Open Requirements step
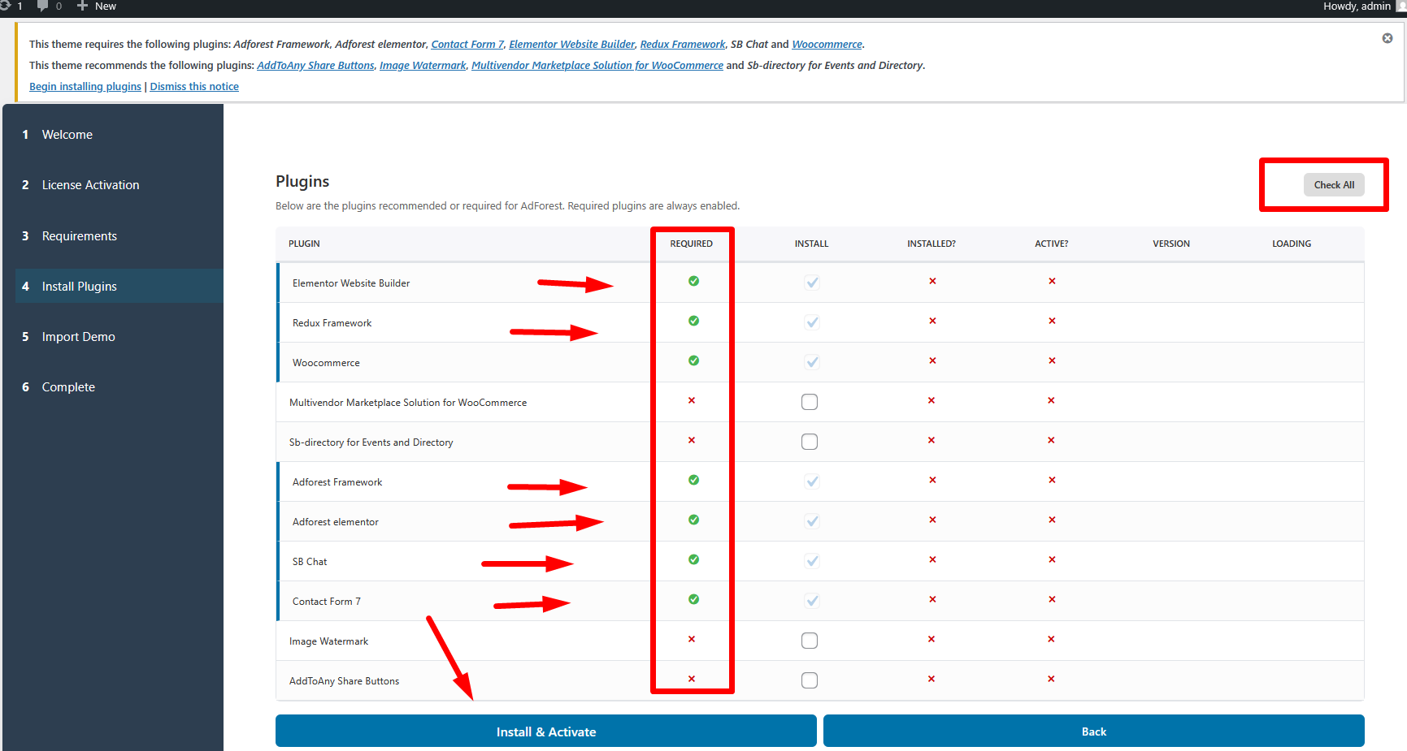The width and height of the screenshot is (1407, 751). click(x=119, y=236)
